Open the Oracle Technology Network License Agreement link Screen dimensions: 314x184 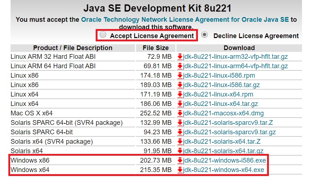185,20
